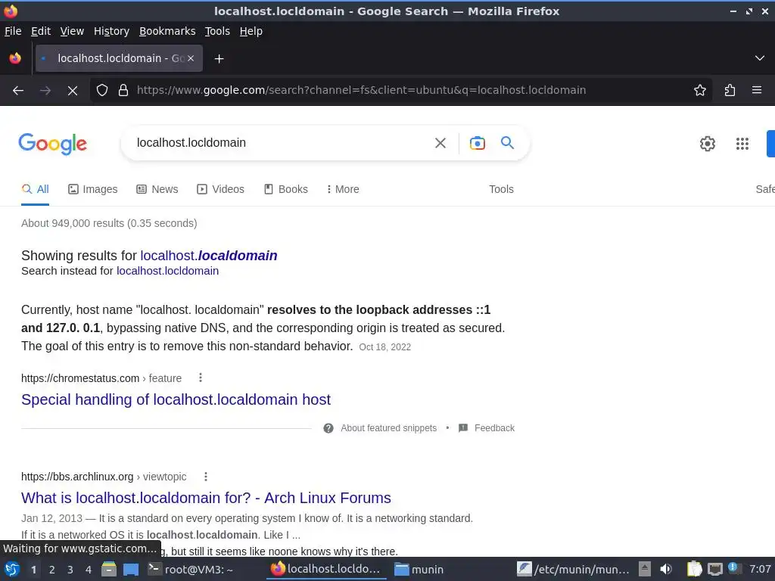
Task: Open new tab with plus button
Action: coord(219,59)
